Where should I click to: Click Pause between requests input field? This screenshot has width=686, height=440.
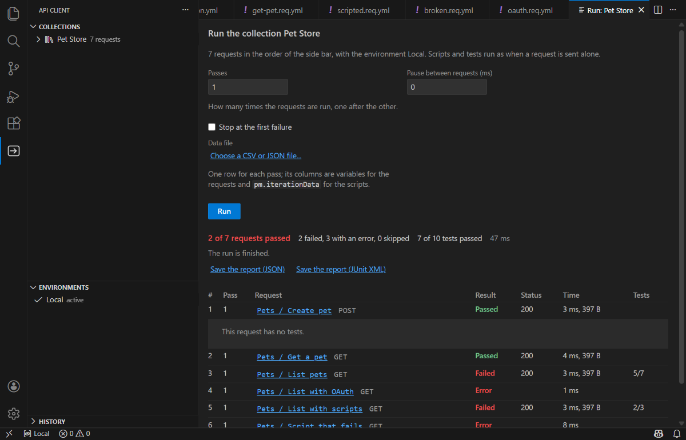pyautogui.click(x=447, y=87)
